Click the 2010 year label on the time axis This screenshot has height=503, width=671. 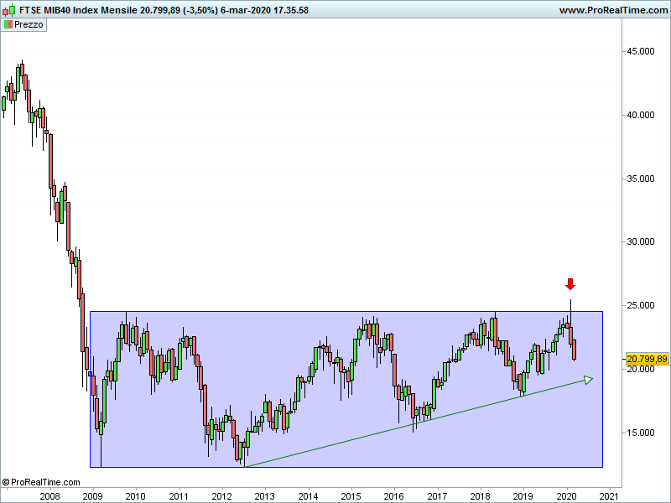[x=135, y=496]
